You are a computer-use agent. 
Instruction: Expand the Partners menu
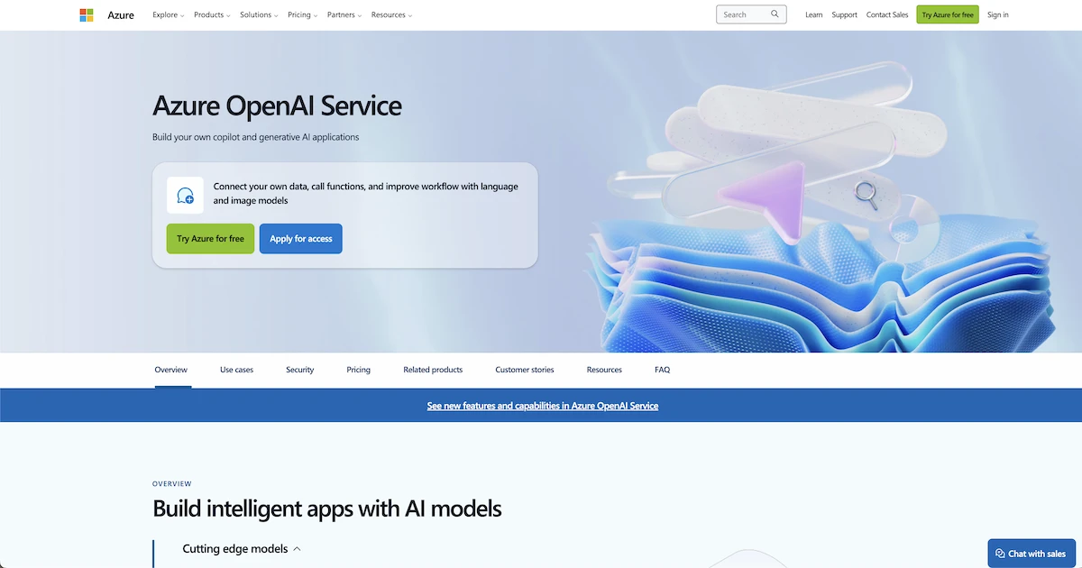344,14
